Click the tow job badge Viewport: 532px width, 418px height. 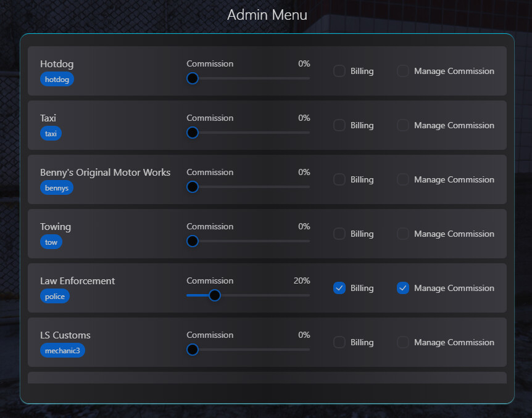[x=51, y=242]
